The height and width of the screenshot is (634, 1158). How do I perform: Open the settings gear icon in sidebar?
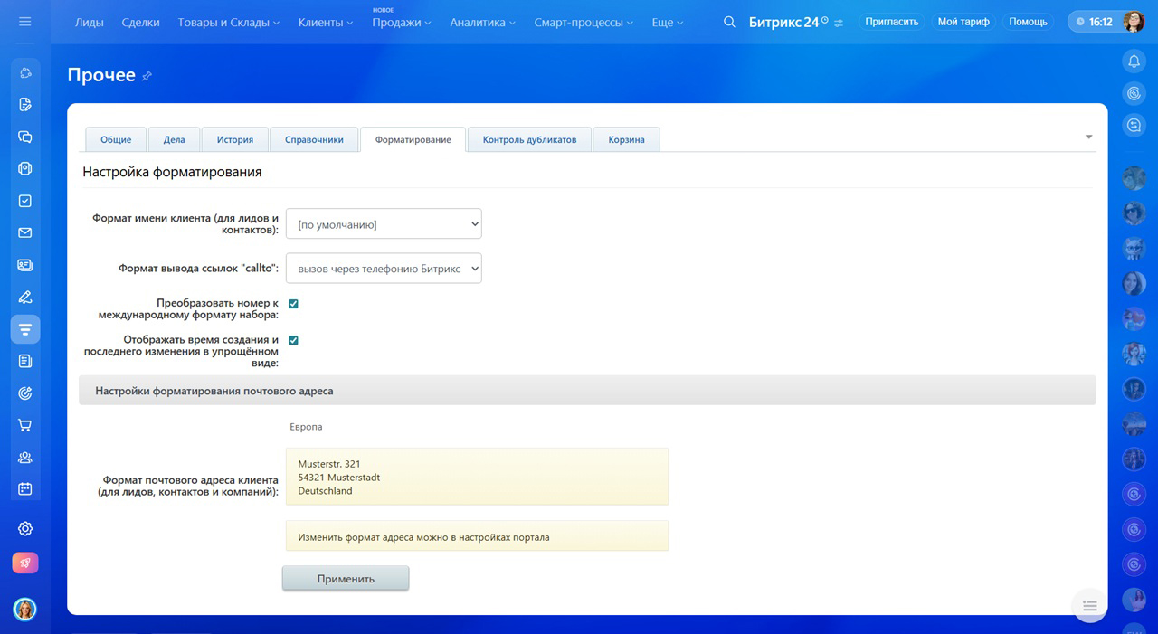[x=25, y=529]
